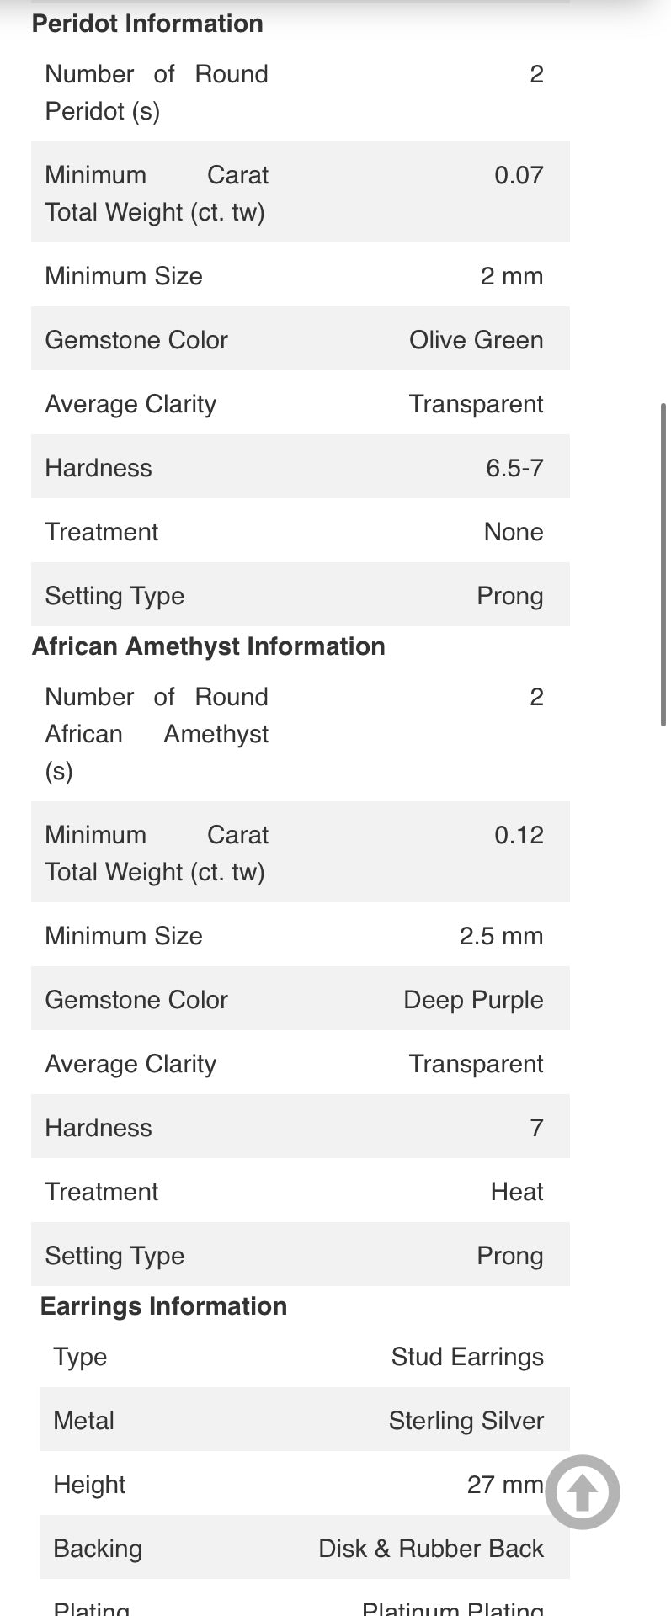Tap the Sterling Silver metal value

466,1421
